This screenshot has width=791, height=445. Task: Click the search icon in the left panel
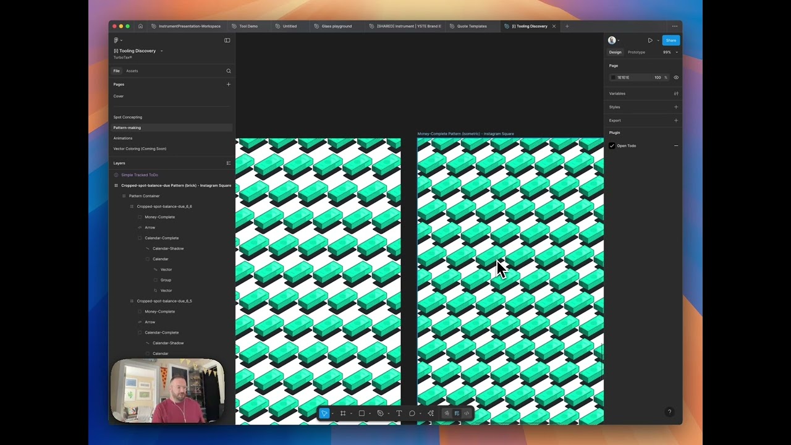click(228, 71)
